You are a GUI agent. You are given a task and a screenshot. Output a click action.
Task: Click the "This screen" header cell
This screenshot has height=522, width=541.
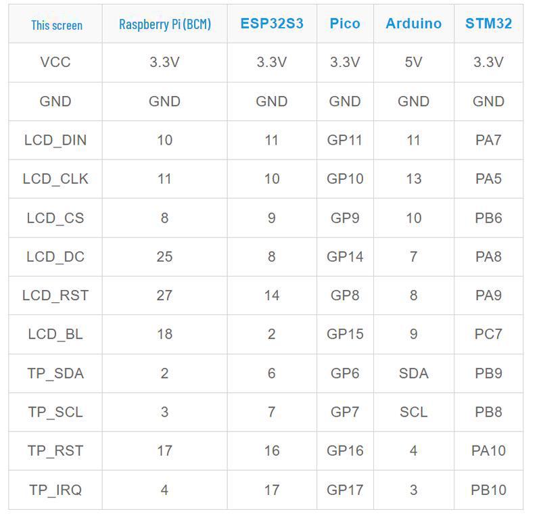pyautogui.click(x=56, y=26)
